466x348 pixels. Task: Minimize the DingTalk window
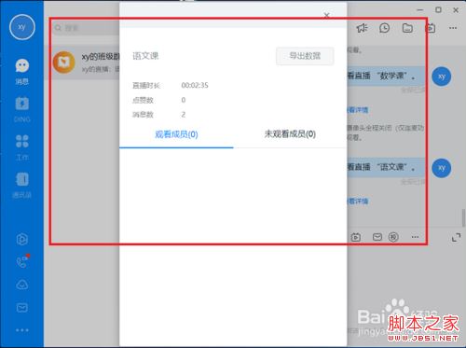click(420, 10)
